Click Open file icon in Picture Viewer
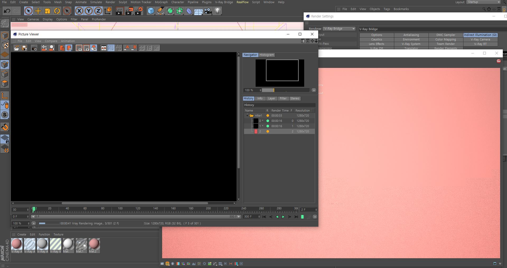The height and width of the screenshot is (268, 507). pos(16,48)
